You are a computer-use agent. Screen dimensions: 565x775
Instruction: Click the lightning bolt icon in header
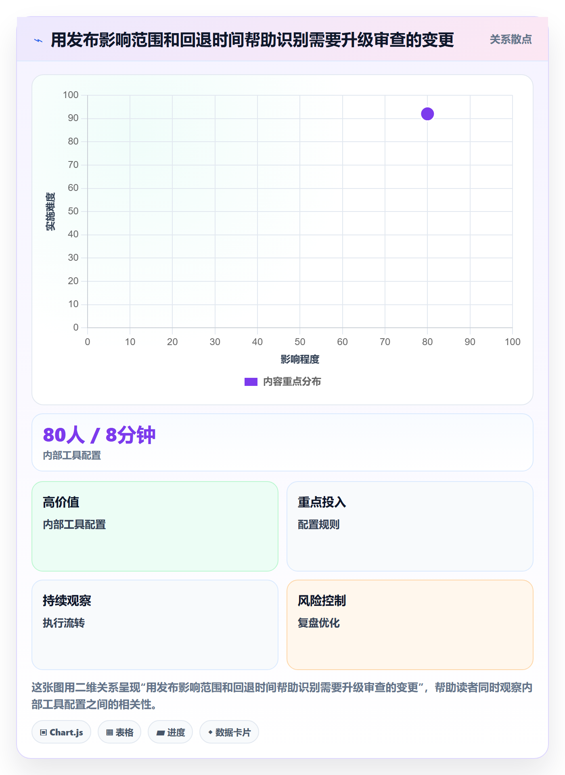[38, 40]
